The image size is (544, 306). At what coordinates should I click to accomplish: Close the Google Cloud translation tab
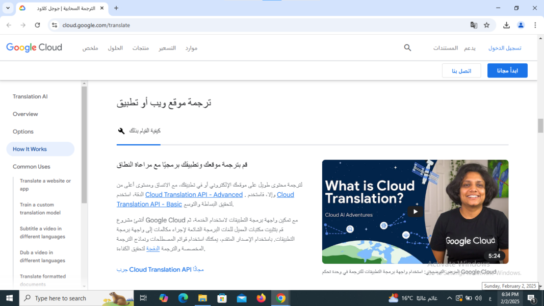pyautogui.click(x=101, y=8)
